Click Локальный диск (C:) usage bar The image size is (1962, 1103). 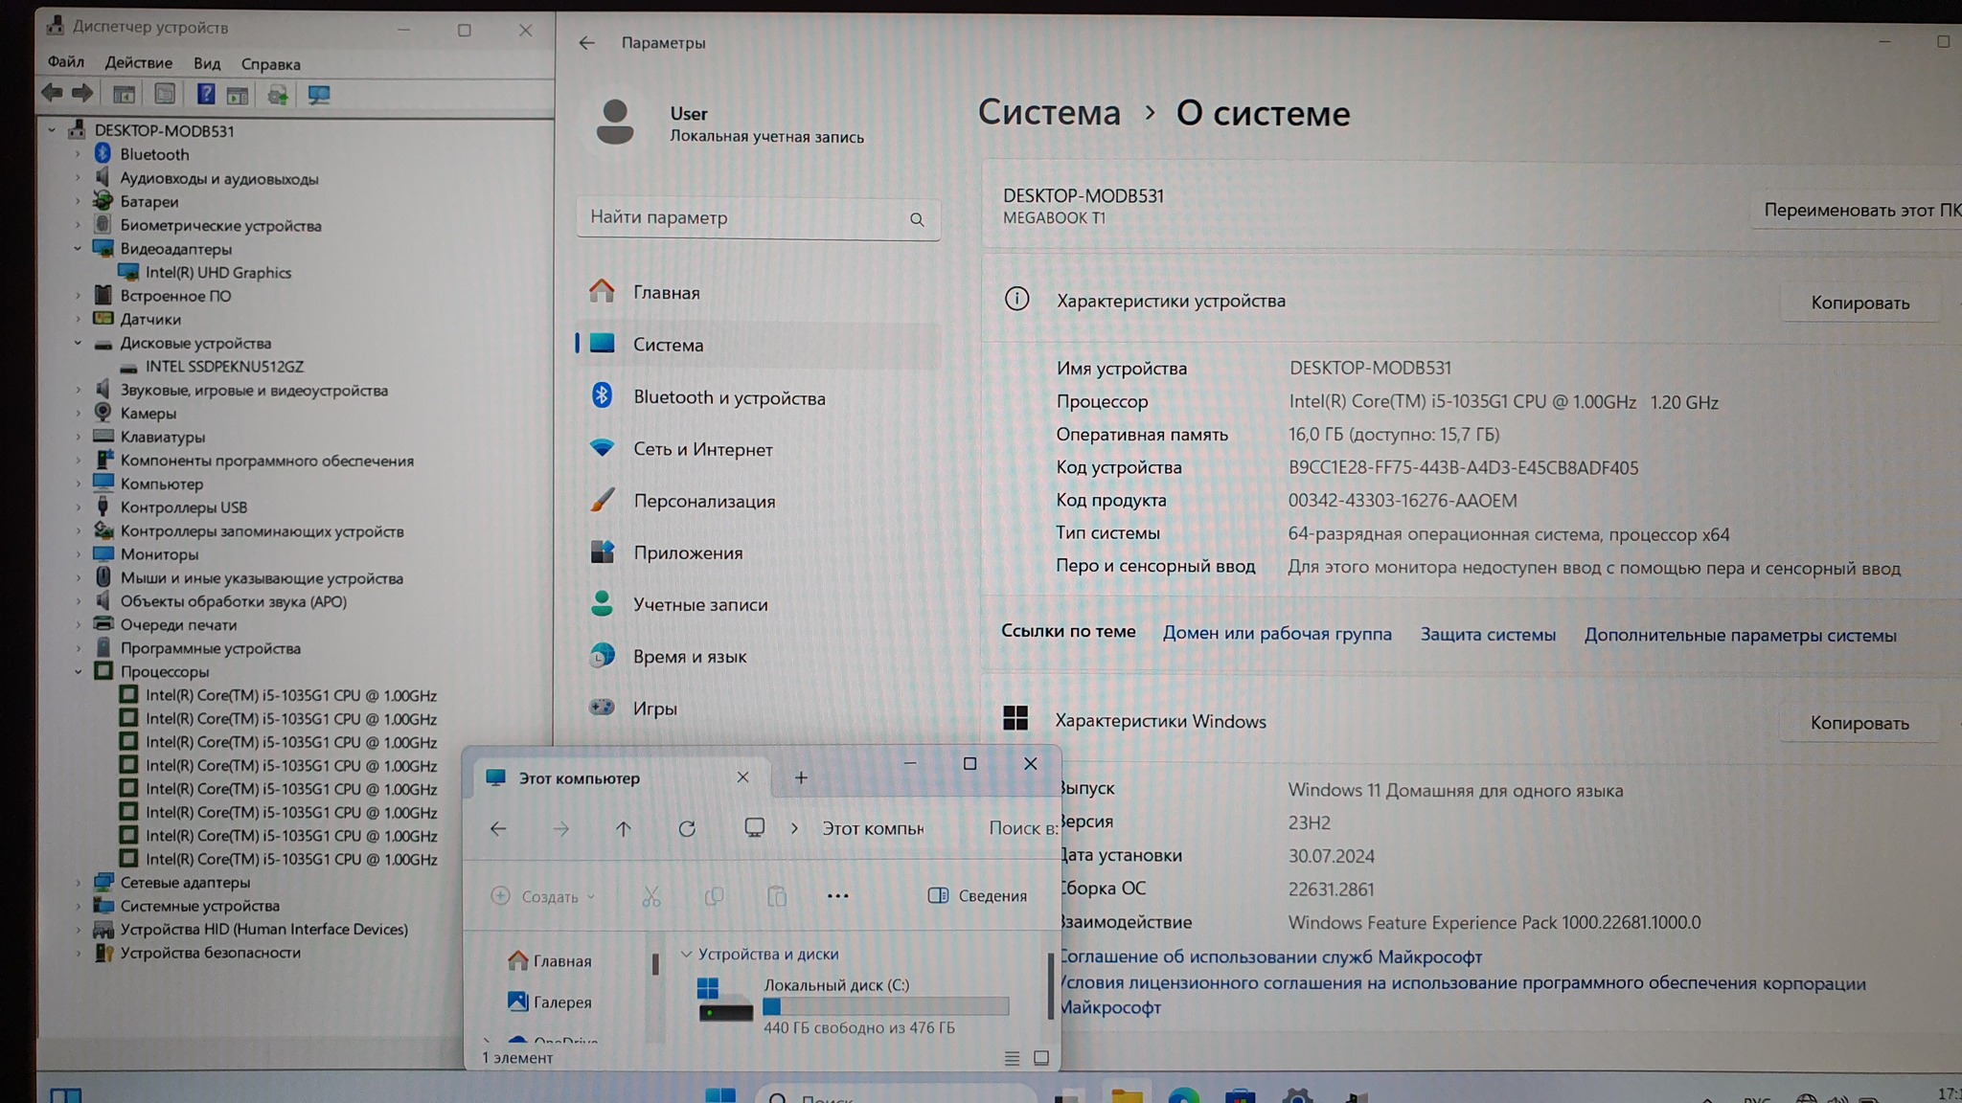tap(885, 1006)
